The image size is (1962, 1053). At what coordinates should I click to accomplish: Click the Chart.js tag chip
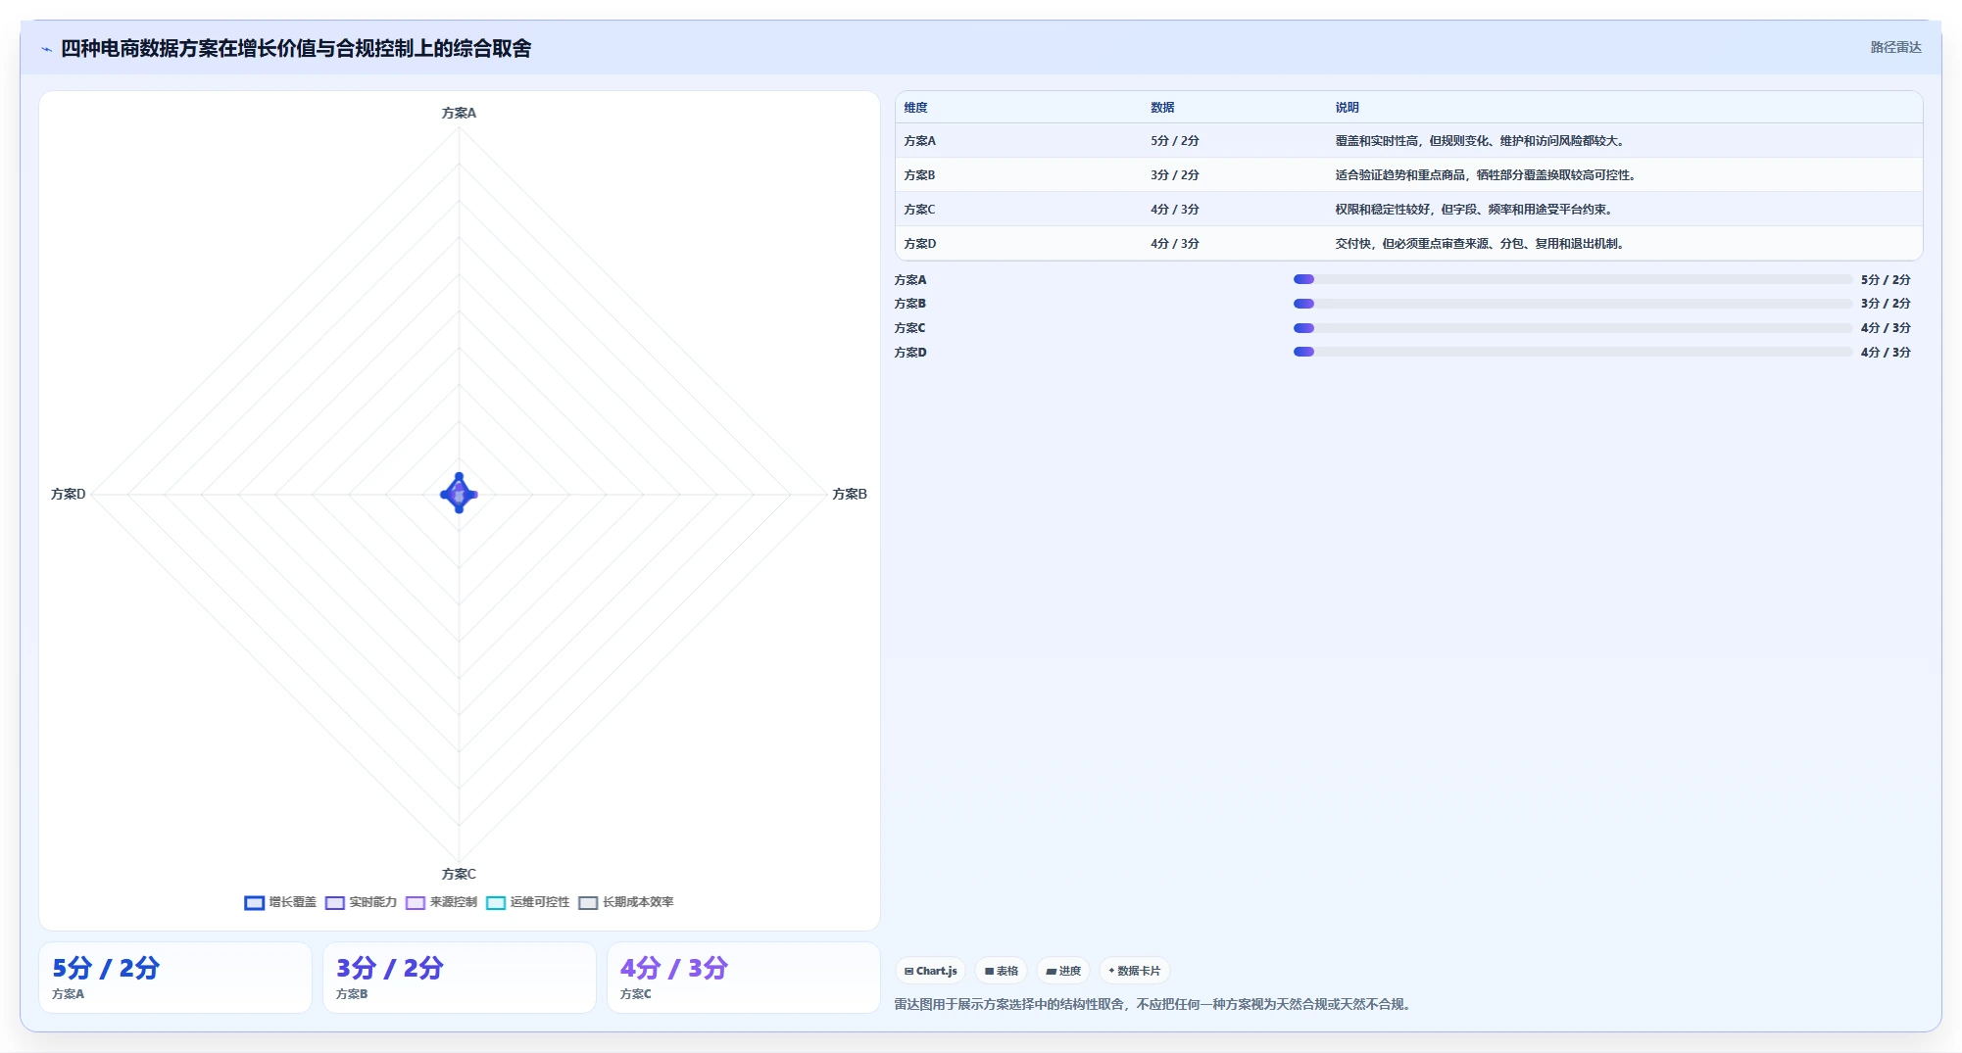click(930, 971)
